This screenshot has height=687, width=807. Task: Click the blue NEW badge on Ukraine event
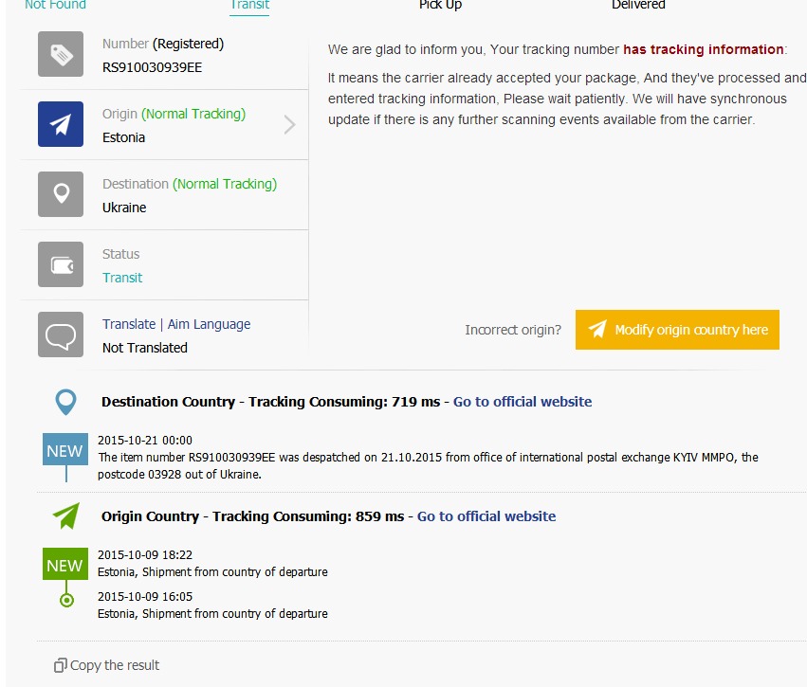tap(64, 449)
